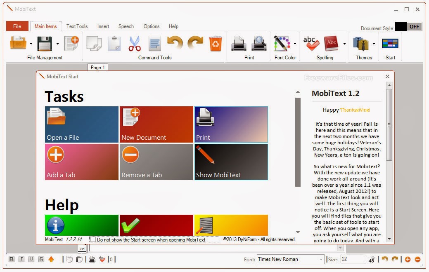The height and width of the screenshot is (272, 429).
Task: Toggle Italic formatting button
Action: [x=21, y=259]
